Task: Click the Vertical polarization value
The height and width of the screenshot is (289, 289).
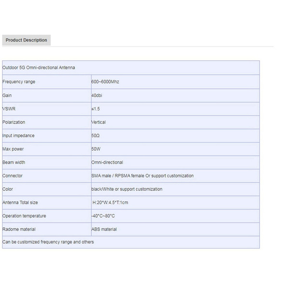Action: (x=99, y=122)
